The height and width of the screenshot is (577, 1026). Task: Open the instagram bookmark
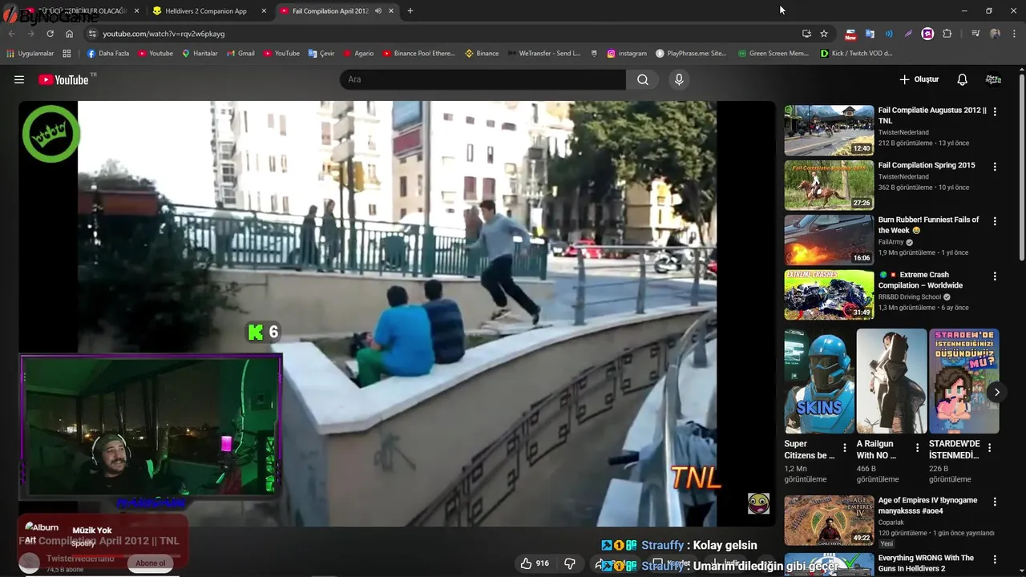627,54
